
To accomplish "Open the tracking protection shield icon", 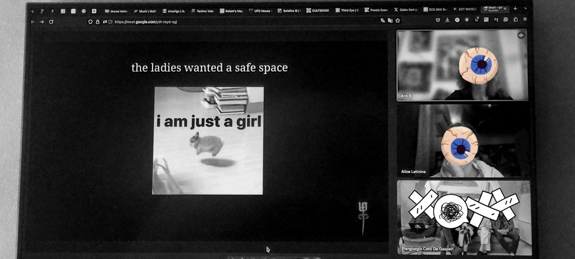I will coord(90,22).
